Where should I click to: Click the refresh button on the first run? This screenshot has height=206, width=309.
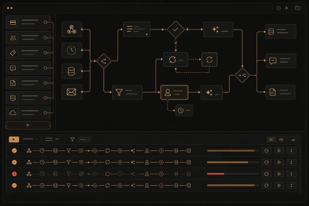pyautogui.click(x=267, y=151)
